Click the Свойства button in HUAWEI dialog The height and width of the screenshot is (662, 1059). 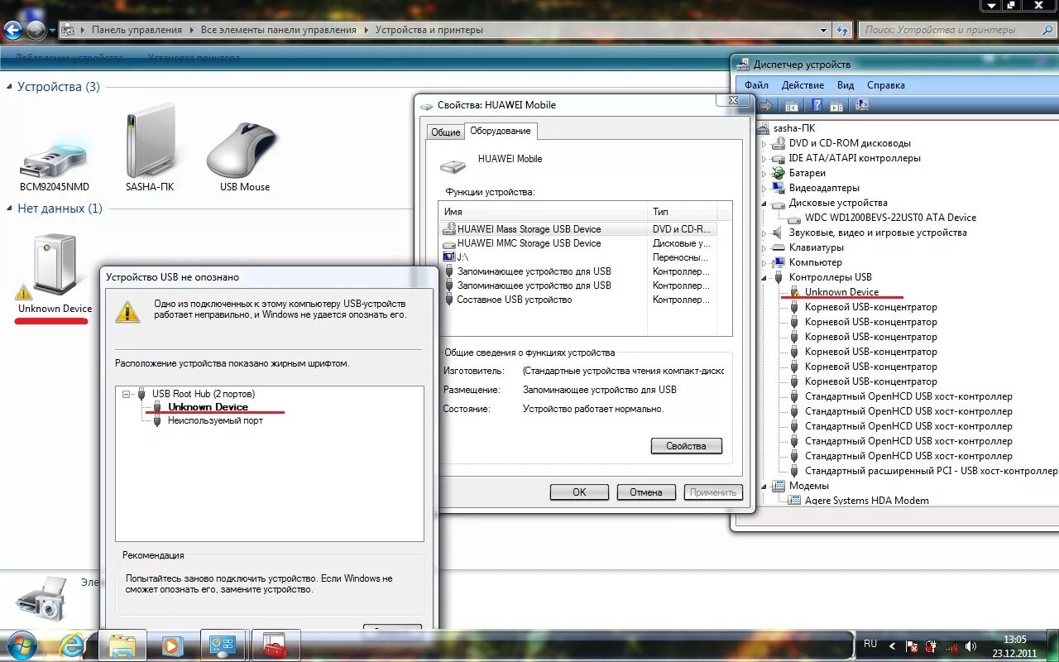click(x=686, y=446)
